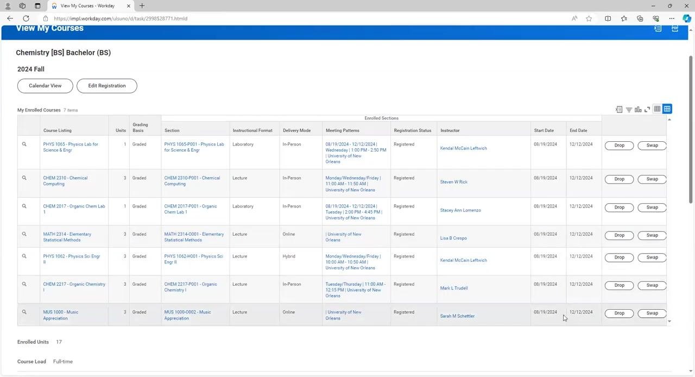695x377 pixels.
Task: Open the new tab plus button
Action: (x=142, y=6)
